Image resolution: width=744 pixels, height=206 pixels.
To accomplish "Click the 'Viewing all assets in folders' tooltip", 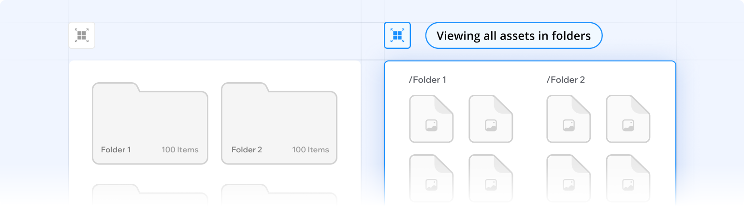I will click(514, 35).
